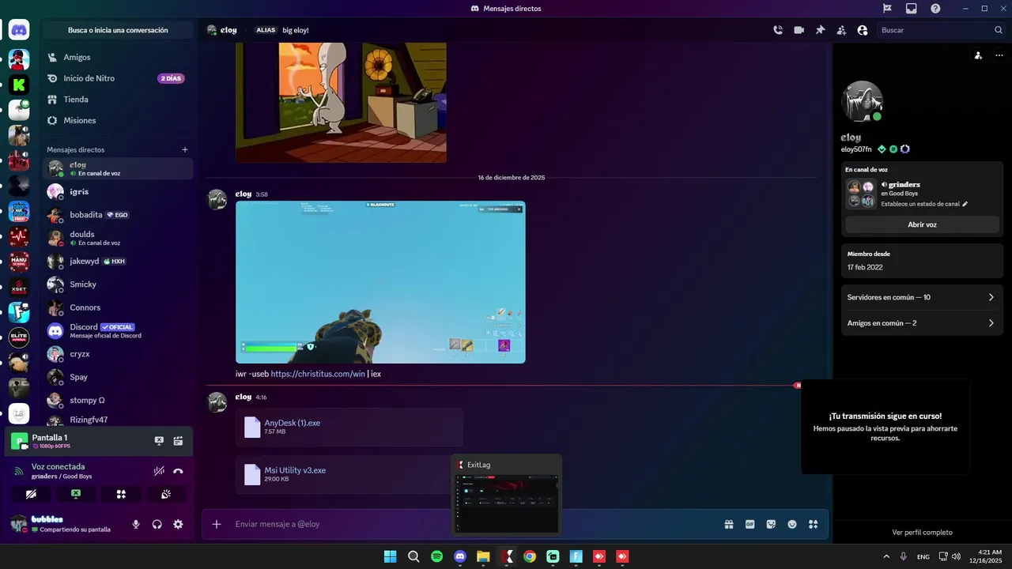Expand Amigos en común — 2
Image resolution: width=1012 pixels, height=569 pixels.
pos(922,323)
